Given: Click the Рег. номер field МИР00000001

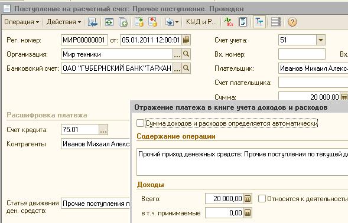Looking at the screenshot, I should pos(84,40).
